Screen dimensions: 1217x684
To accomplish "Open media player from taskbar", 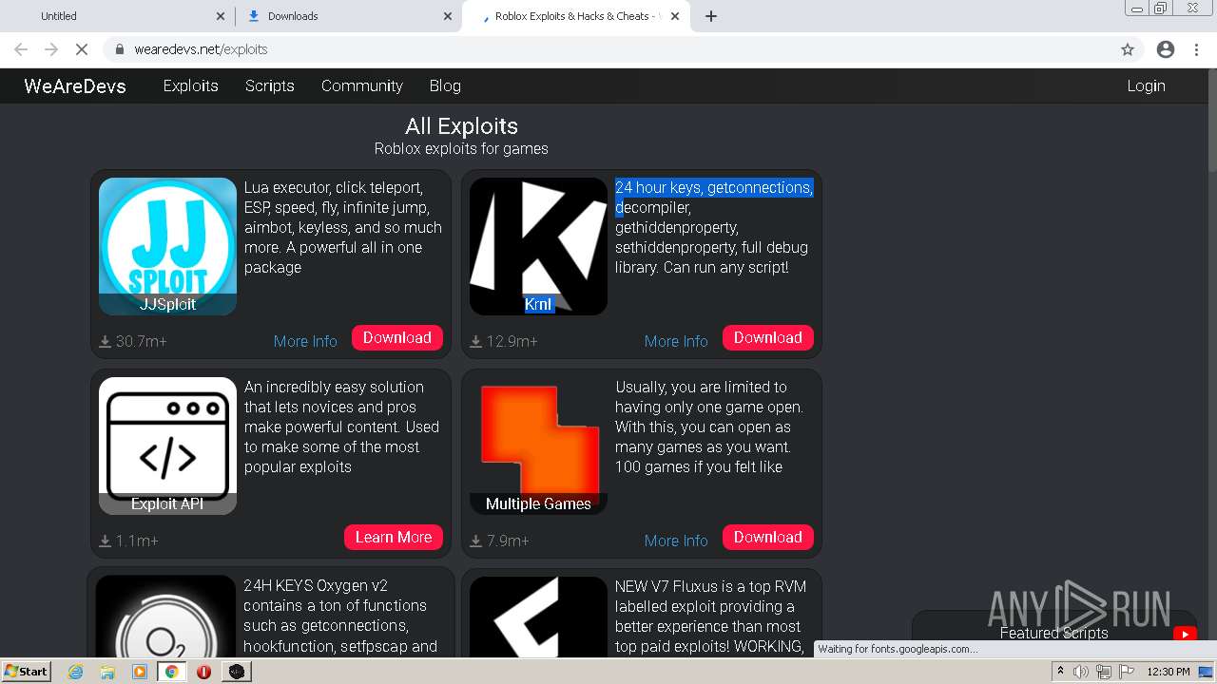I will 140,671.
